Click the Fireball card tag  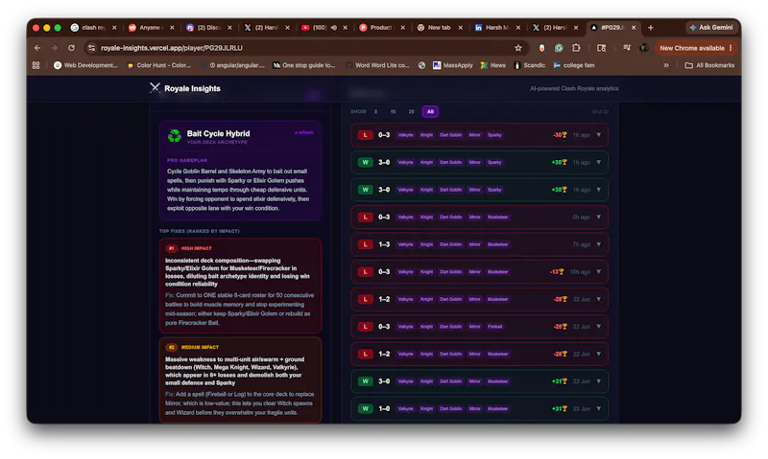point(494,327)
